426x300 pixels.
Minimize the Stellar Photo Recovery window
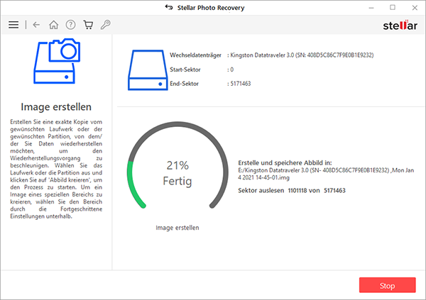pos(371,8)
